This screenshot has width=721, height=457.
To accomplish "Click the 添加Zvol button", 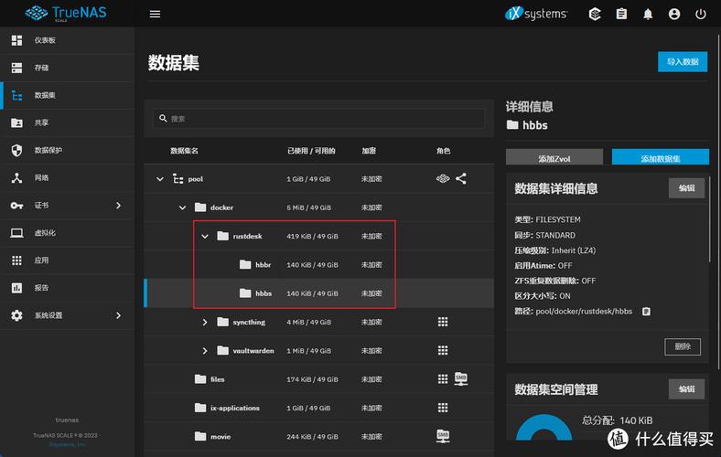I will pyautogui.click(x=554, y=157).
